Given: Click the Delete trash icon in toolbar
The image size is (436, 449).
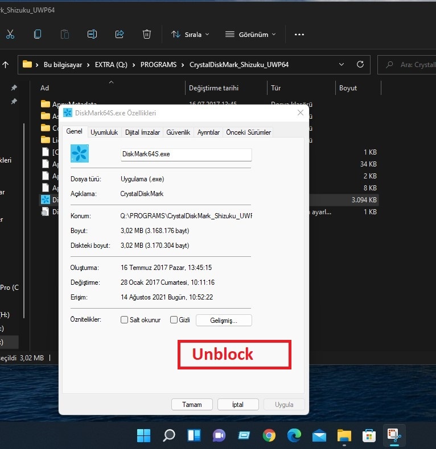Looking at the screenshot, I should [147, 34].
